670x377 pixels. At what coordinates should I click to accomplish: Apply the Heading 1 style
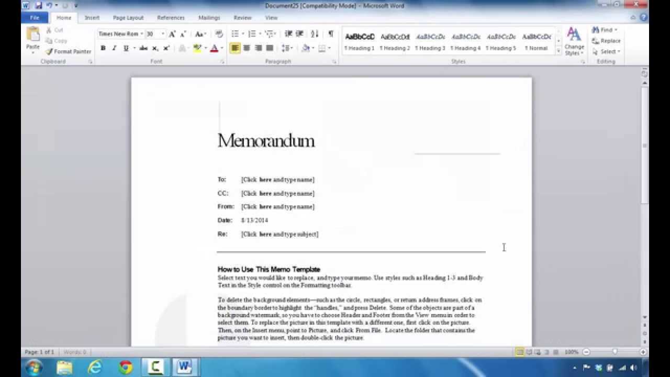tap(360, 42)
